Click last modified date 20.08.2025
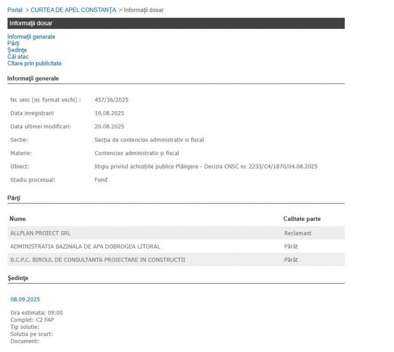Screen dimensions: 394x352 tap(109, 126)
